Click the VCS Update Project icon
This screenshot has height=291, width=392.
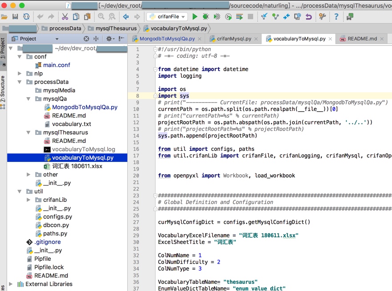(x=264, y=17)
